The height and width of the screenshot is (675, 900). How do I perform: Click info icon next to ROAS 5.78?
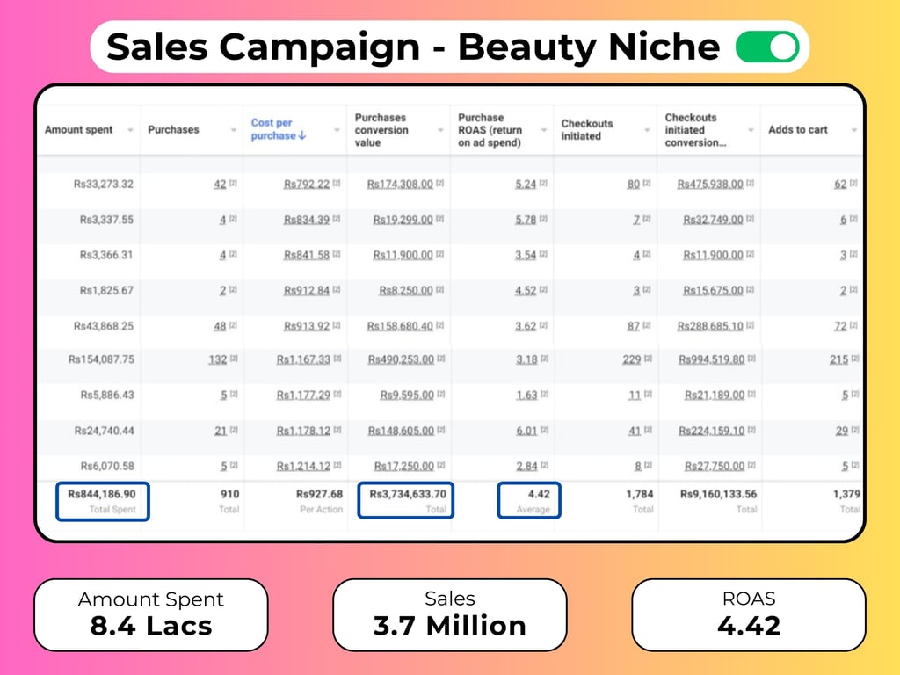[x=543, y=219]
